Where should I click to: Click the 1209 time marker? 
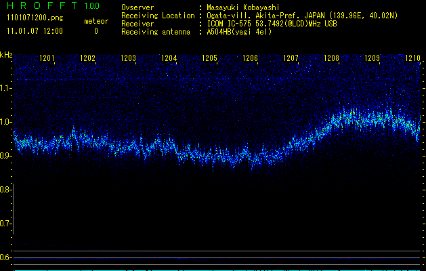tap(372, 59)
